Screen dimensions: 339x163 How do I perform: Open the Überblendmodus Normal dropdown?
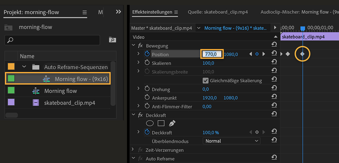(231, 141)
